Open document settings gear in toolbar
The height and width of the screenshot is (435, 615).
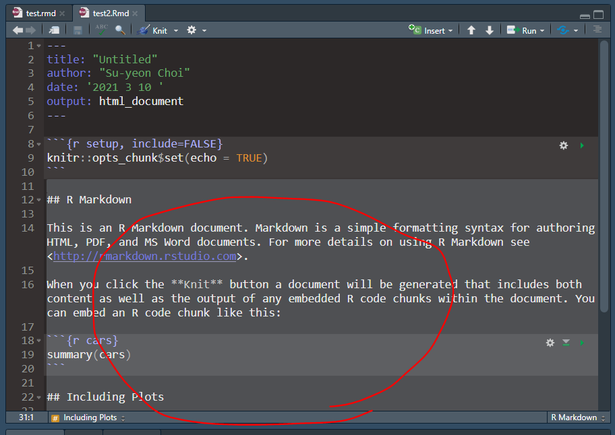click(x=192, y=30)
